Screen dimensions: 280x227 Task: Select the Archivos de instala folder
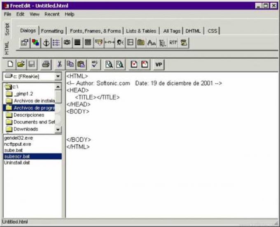30,101
